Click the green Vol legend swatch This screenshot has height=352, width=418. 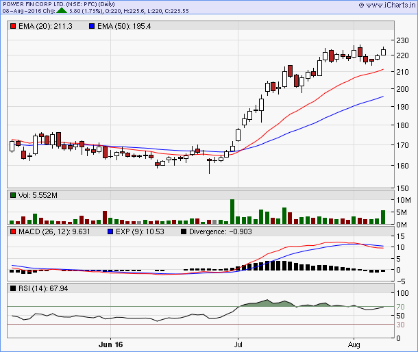click(x=13, y=195)
